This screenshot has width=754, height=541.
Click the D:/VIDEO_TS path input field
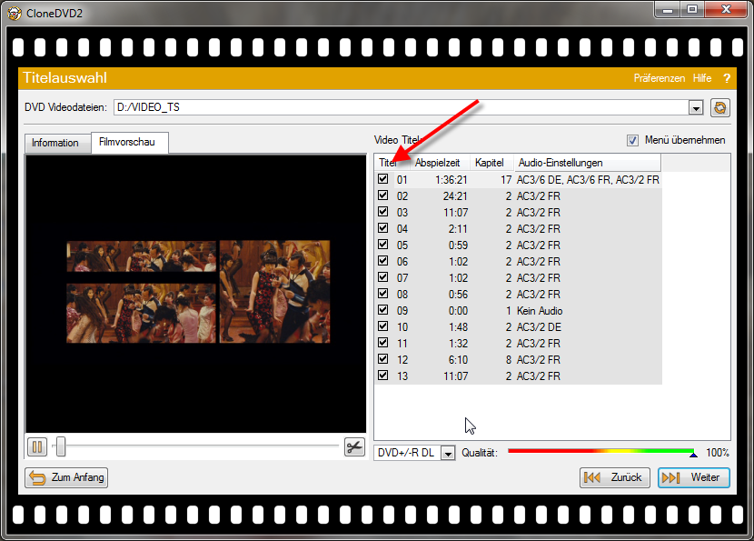[401, 107]
